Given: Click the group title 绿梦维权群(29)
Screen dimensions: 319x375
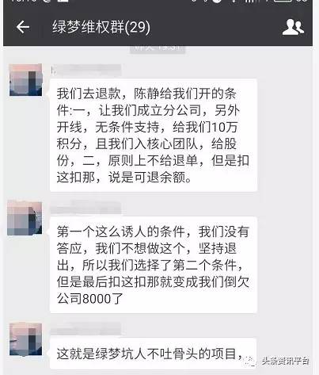Looking at the screenshot, I should (x=101, y=27).
